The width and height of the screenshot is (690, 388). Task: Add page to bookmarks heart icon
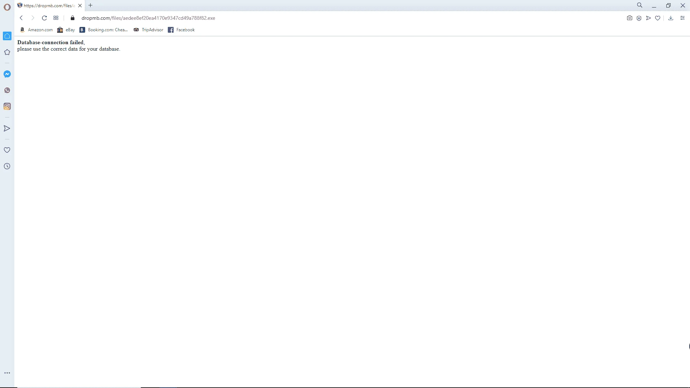[x=658, y=18]
